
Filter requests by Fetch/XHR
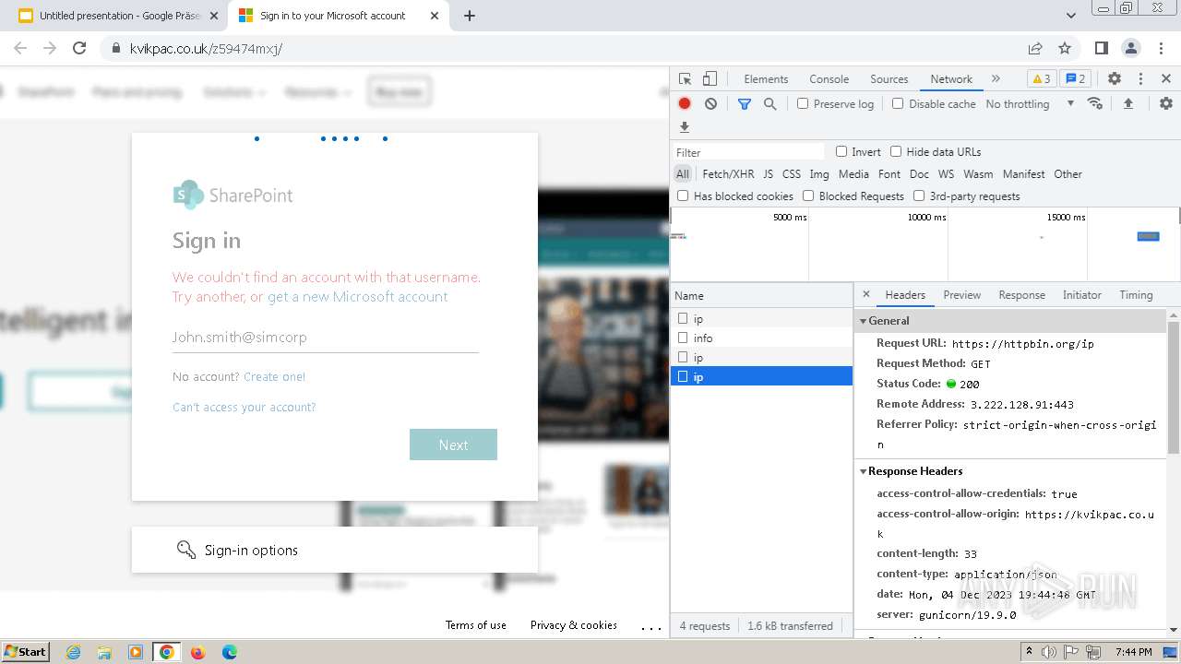(728, 173)
